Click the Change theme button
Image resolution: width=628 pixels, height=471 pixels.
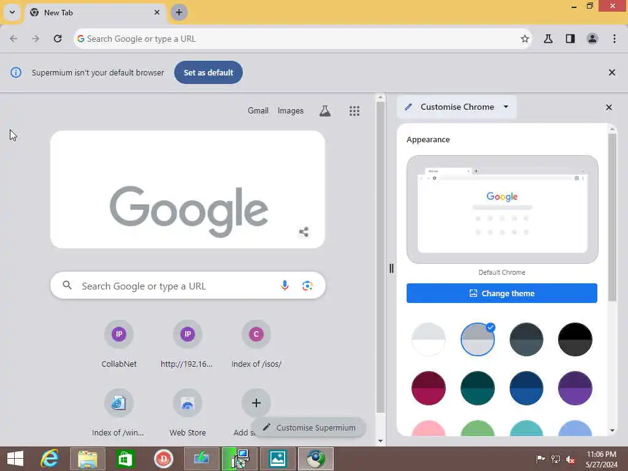[502, 293]
